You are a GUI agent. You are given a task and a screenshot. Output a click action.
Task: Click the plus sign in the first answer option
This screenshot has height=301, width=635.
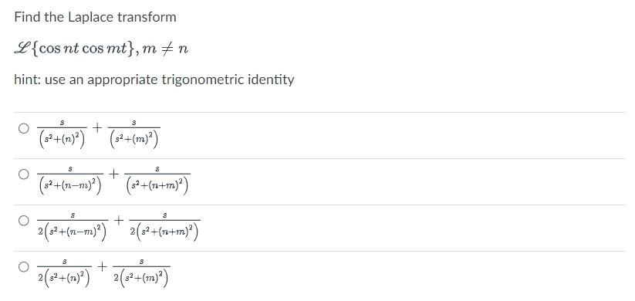(96, 128)
